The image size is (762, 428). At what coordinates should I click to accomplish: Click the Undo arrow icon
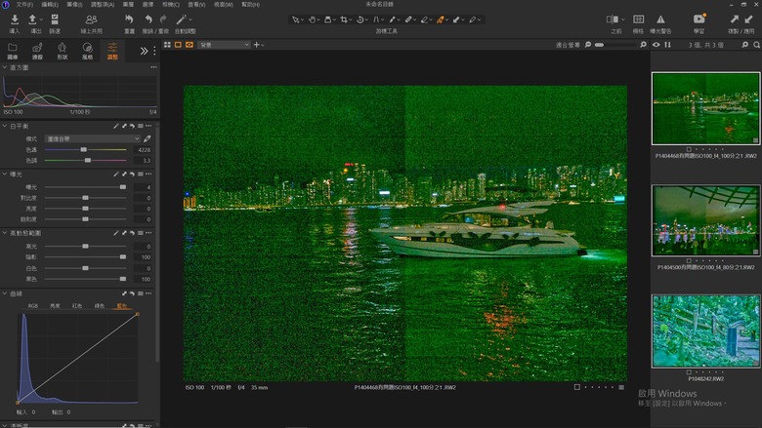tap(148, 19)
